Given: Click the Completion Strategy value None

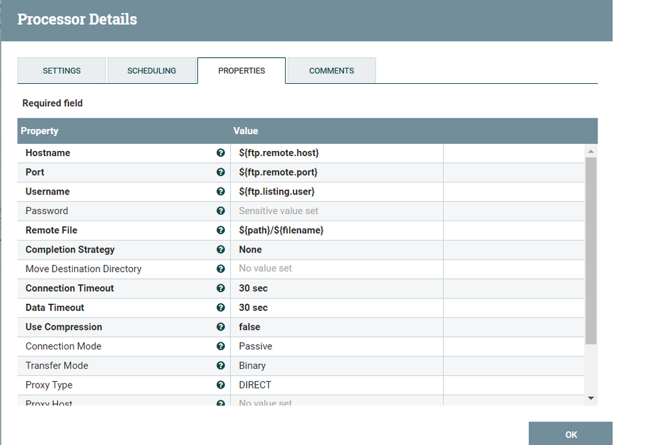Looking at the screenshot, I should click(x=251, y=249).
